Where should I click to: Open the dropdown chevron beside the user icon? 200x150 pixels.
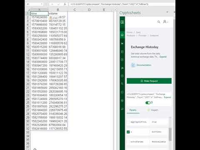coord(167,22)
